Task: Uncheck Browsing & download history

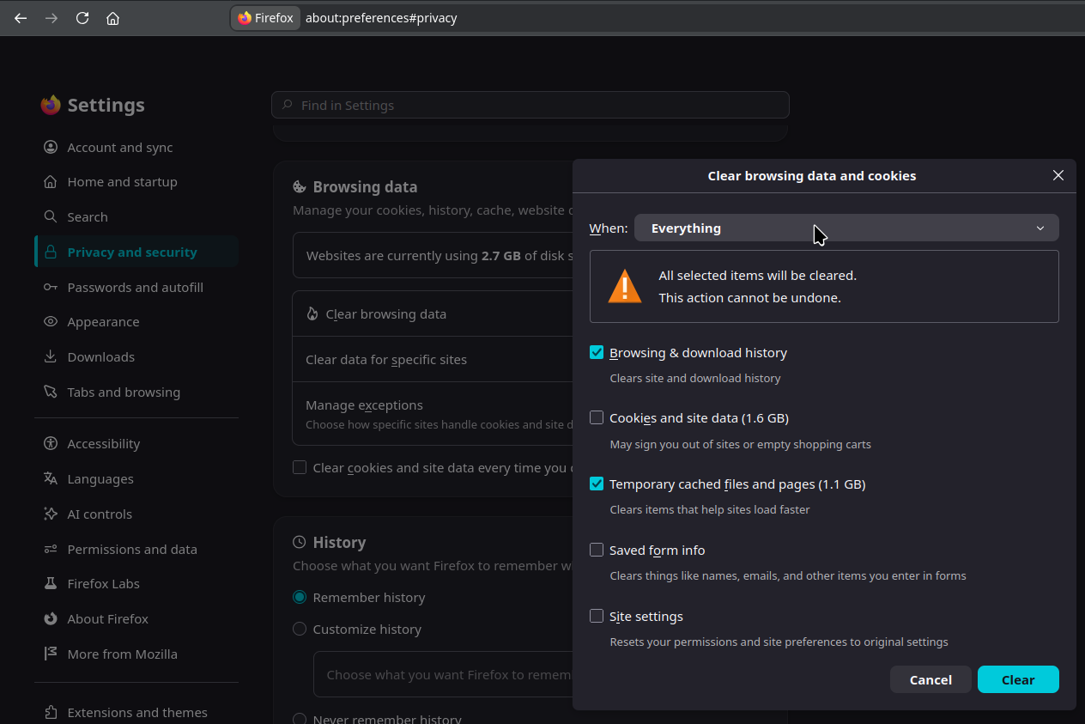Action: 597,352
